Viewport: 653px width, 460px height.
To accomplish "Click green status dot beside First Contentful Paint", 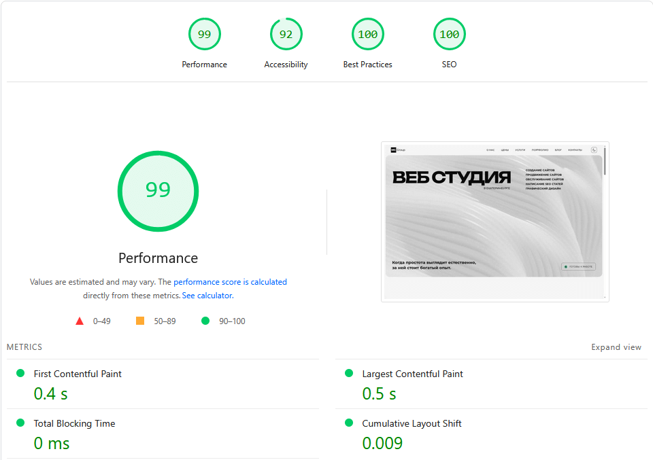I will [x=20, y=373].
